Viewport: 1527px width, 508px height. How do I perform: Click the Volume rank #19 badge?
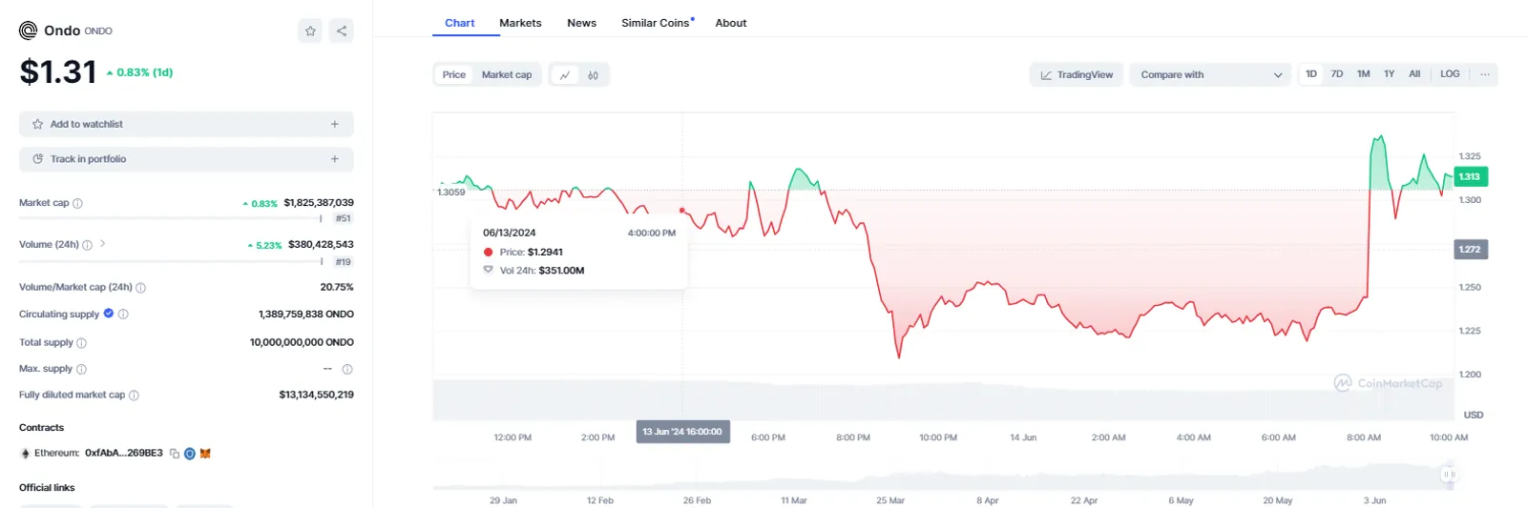[x=343, y=261]
